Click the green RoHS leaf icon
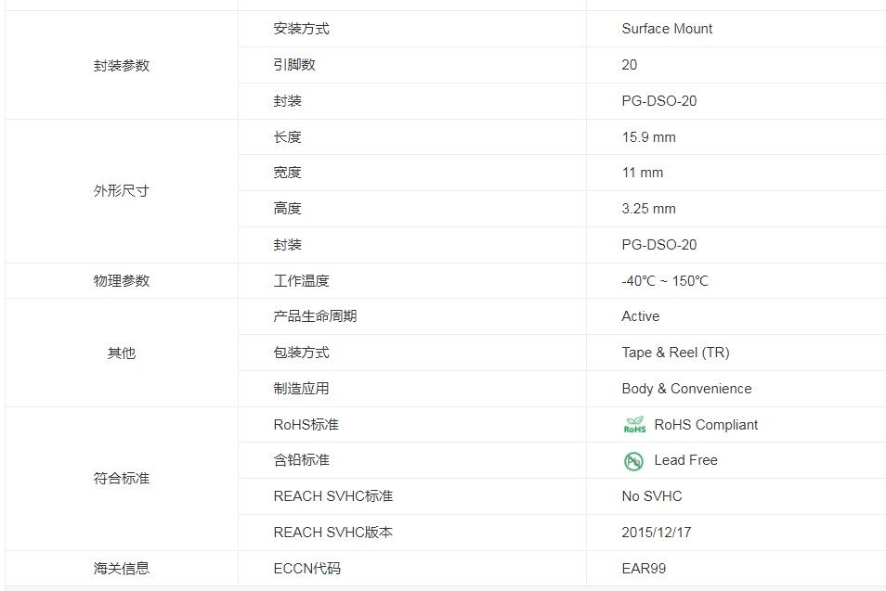 click(634, 425)
